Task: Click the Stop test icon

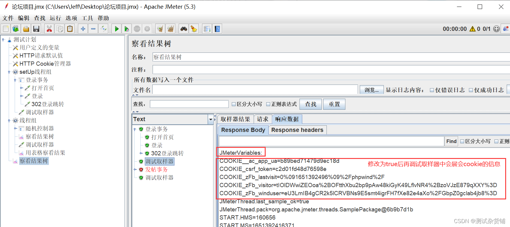Action: (x=137, y=29)
